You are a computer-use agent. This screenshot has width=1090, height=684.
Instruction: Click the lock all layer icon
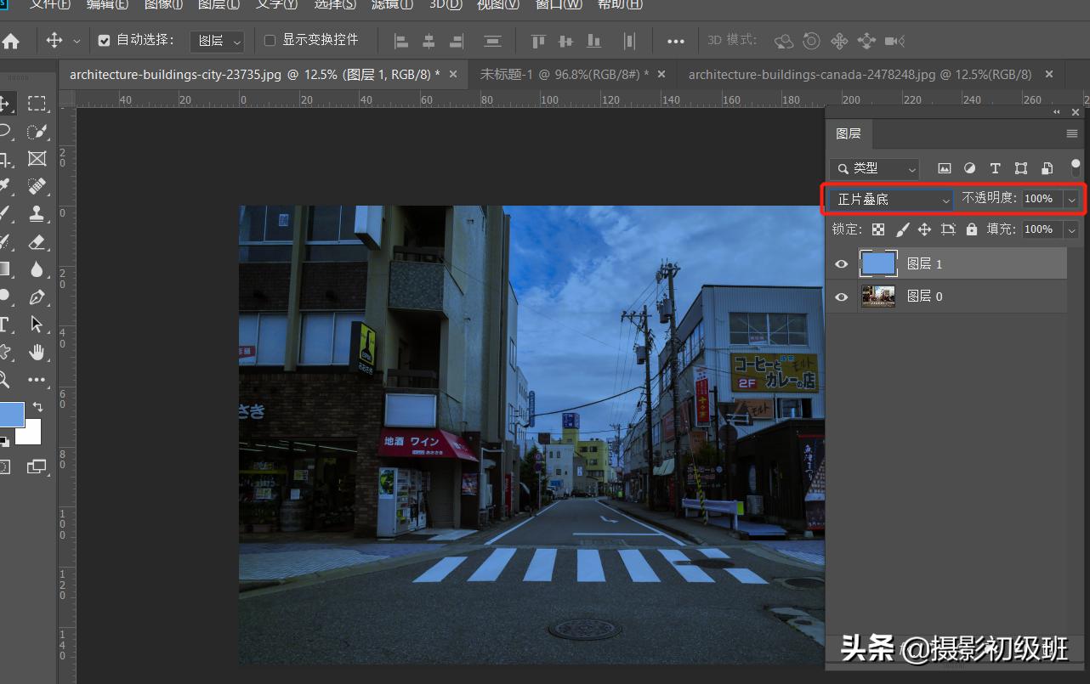point(971,229)
